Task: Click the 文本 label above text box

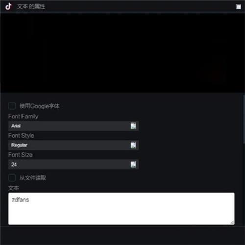Action: pos(14,188)
